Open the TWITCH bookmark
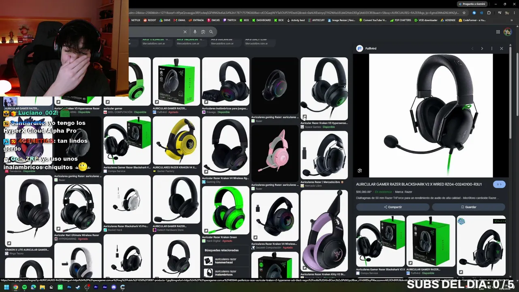Screen dimensions: 519x292 pyautogui.click(x=229, y=20)
